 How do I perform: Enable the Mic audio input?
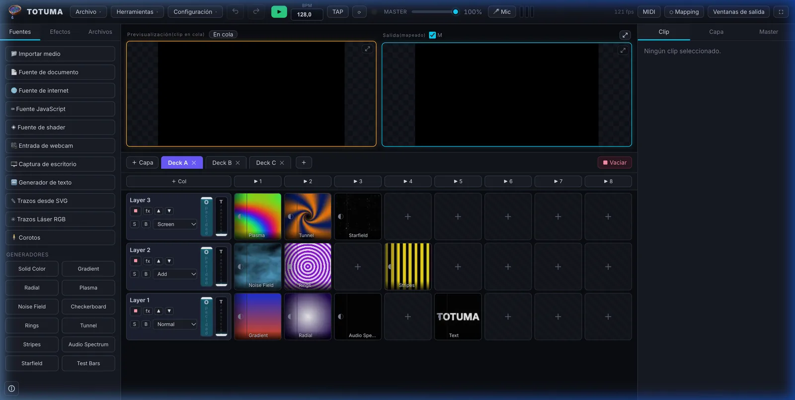click(502, 12)
